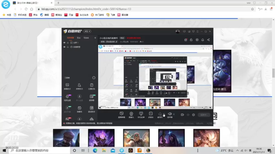
Task: Click the share icon in stream header
Action: [x=208, y=40]
